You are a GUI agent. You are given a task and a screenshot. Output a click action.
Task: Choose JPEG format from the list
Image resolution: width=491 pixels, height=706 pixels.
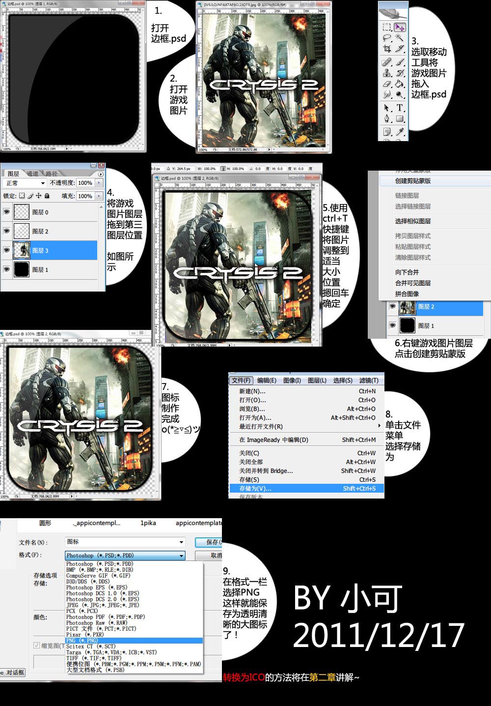[134, 605]
